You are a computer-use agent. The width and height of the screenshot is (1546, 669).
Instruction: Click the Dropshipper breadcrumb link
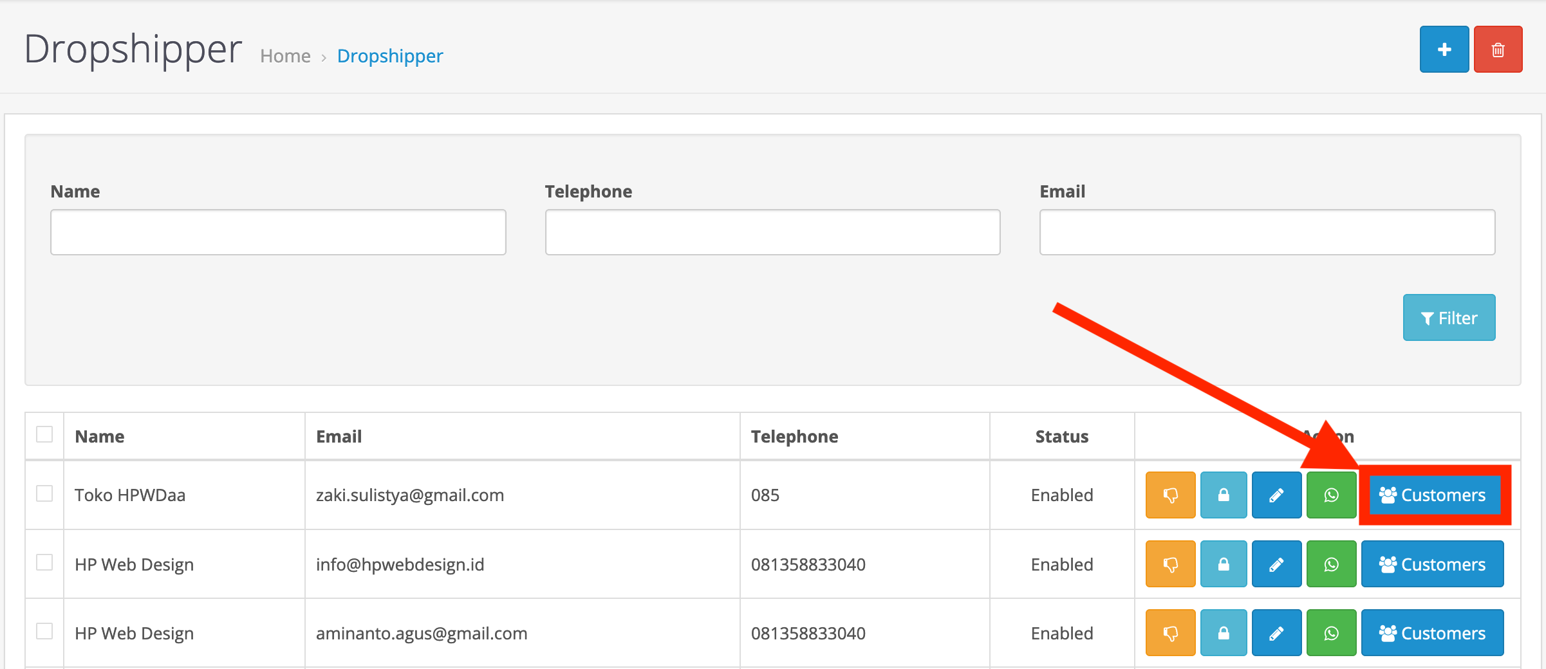pos(390,57)
